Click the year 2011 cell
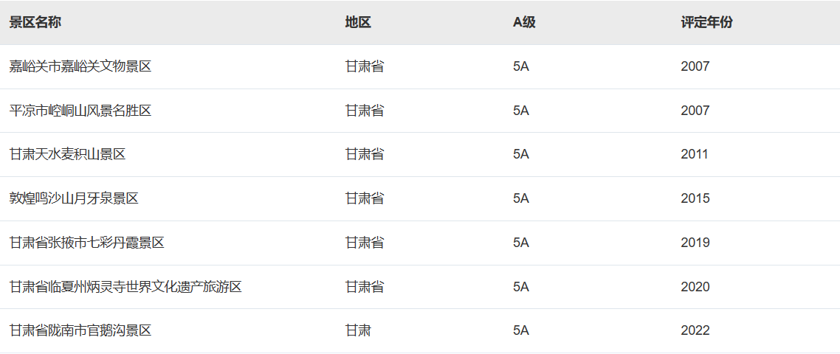Screen dimensions: 840x354 click(695, 154)
